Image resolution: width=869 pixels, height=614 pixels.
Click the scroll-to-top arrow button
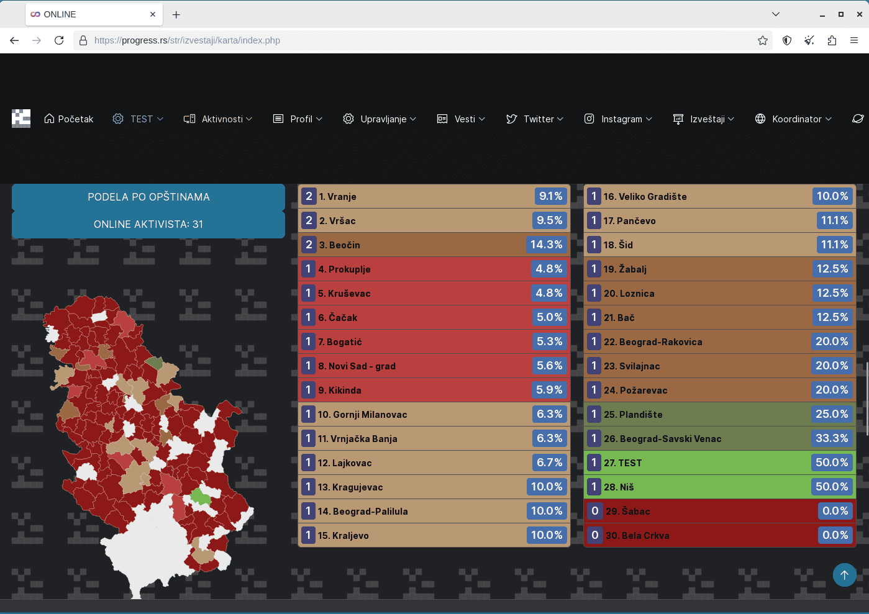tap(844, 575)
